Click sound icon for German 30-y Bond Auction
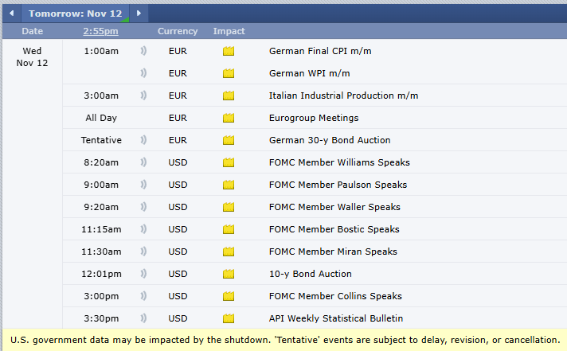This screenshot has width=567, height=351. 144,140
